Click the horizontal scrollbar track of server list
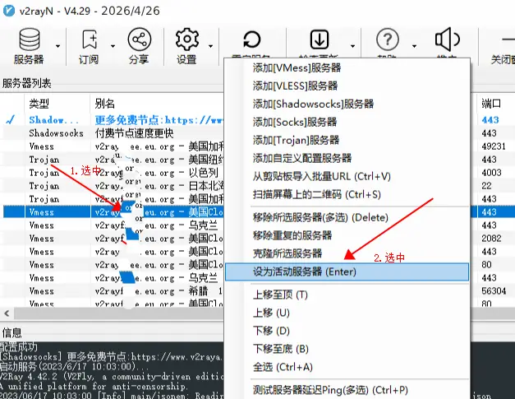 point(118,313)
